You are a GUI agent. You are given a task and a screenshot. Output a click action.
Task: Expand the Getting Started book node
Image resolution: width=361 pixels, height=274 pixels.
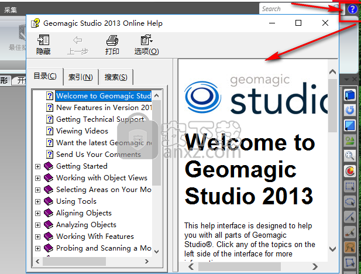[38, 166]
